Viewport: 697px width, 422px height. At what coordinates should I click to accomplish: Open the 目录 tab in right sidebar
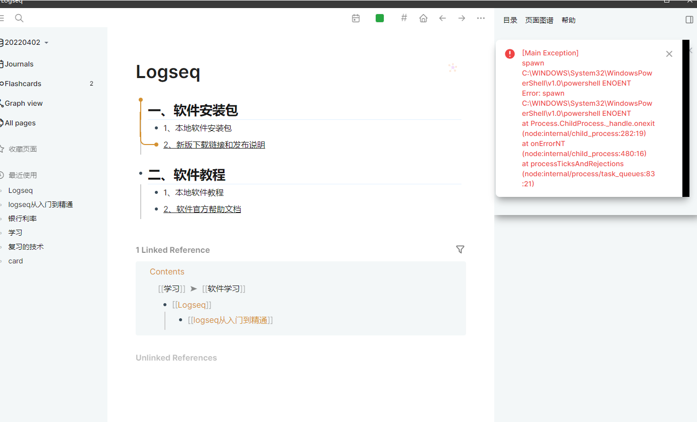click(510, 20)
